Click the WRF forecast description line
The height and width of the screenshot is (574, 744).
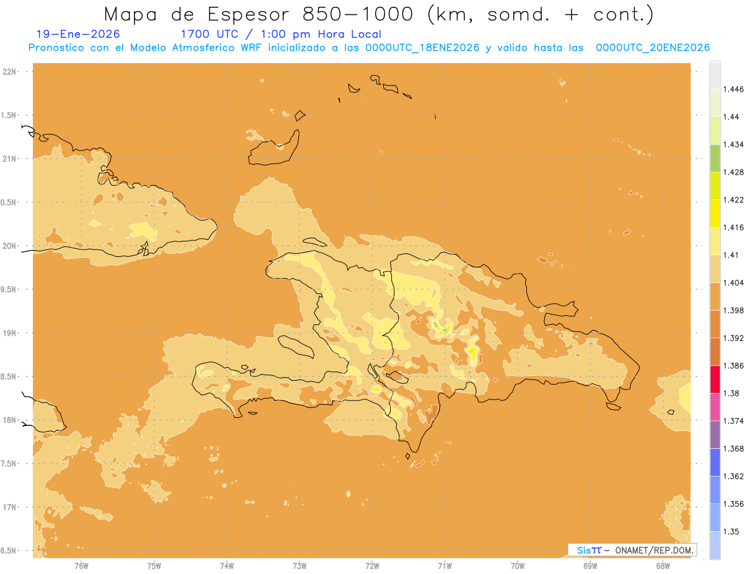coord(369,48)
